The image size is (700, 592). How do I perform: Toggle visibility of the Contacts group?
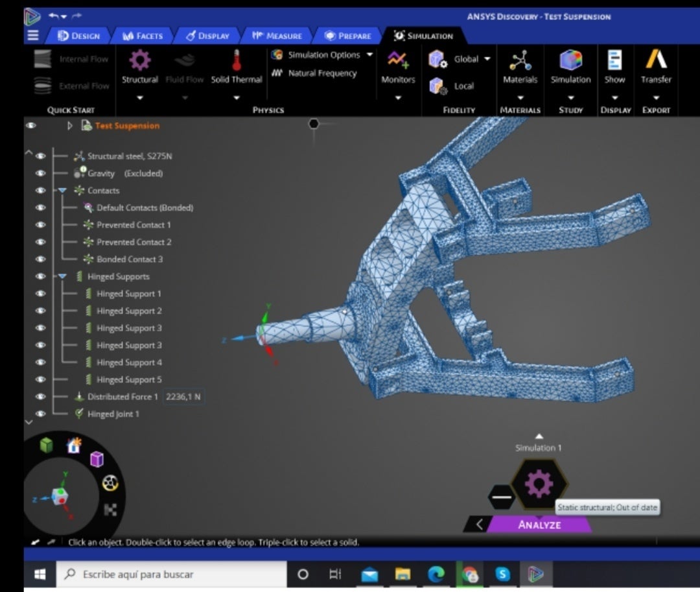click(x=41, y=190)
